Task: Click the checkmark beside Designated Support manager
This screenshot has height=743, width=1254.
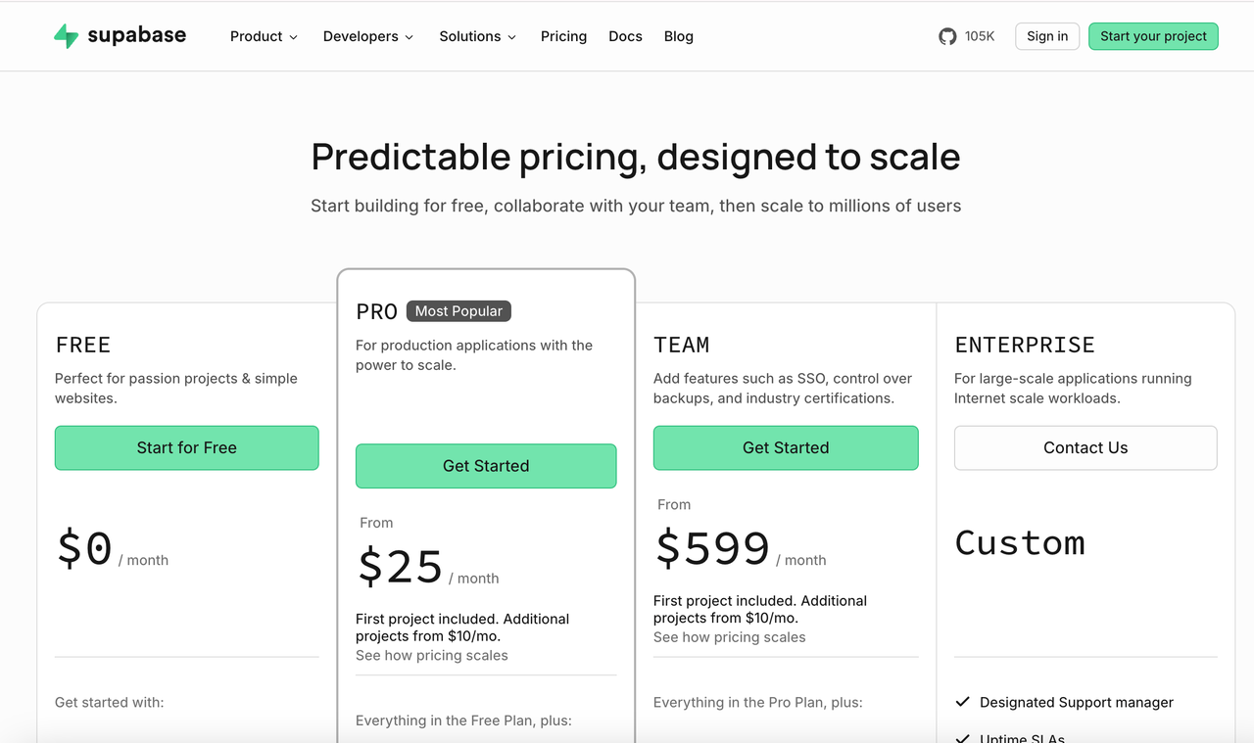Action: [962, 702]
